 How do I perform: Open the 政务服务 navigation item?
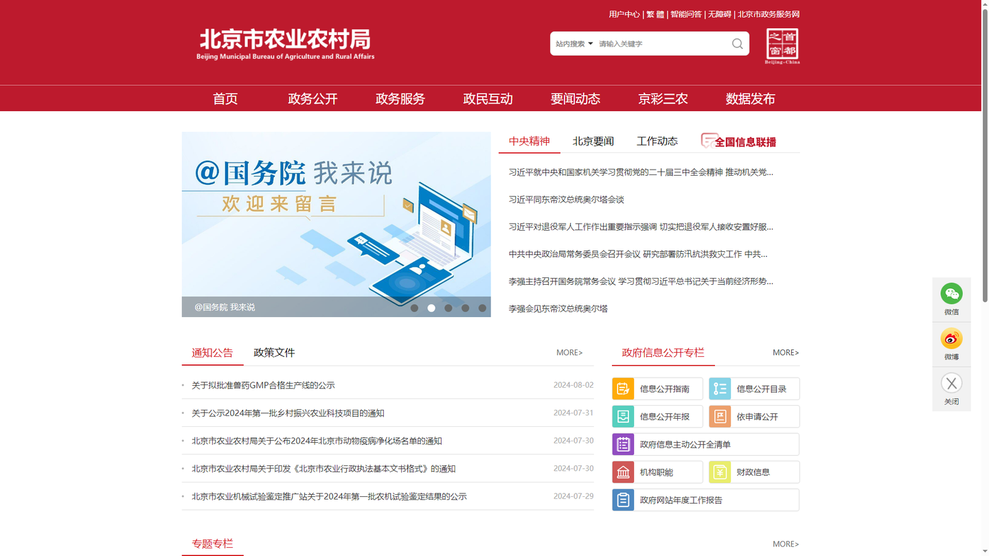(x=400, y=99)
